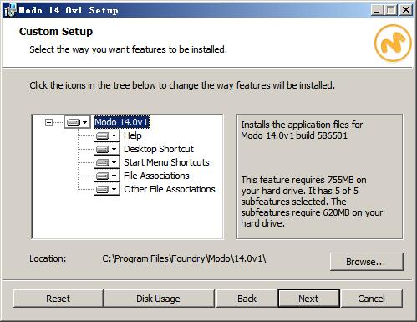The image size is (417, 322).
Task: Click the Modo logo in the header
Action: pyautogui.click(x=393, y=43)
